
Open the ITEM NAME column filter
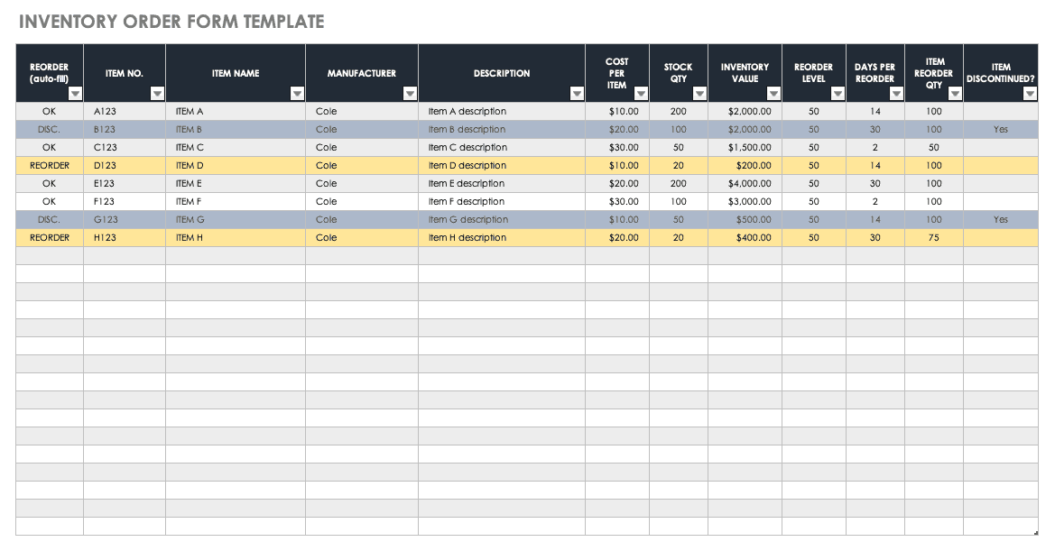(298, 94)
